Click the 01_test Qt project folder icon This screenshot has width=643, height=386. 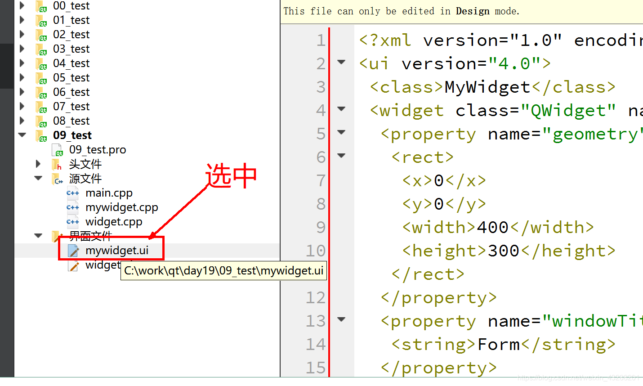(41, 21)
